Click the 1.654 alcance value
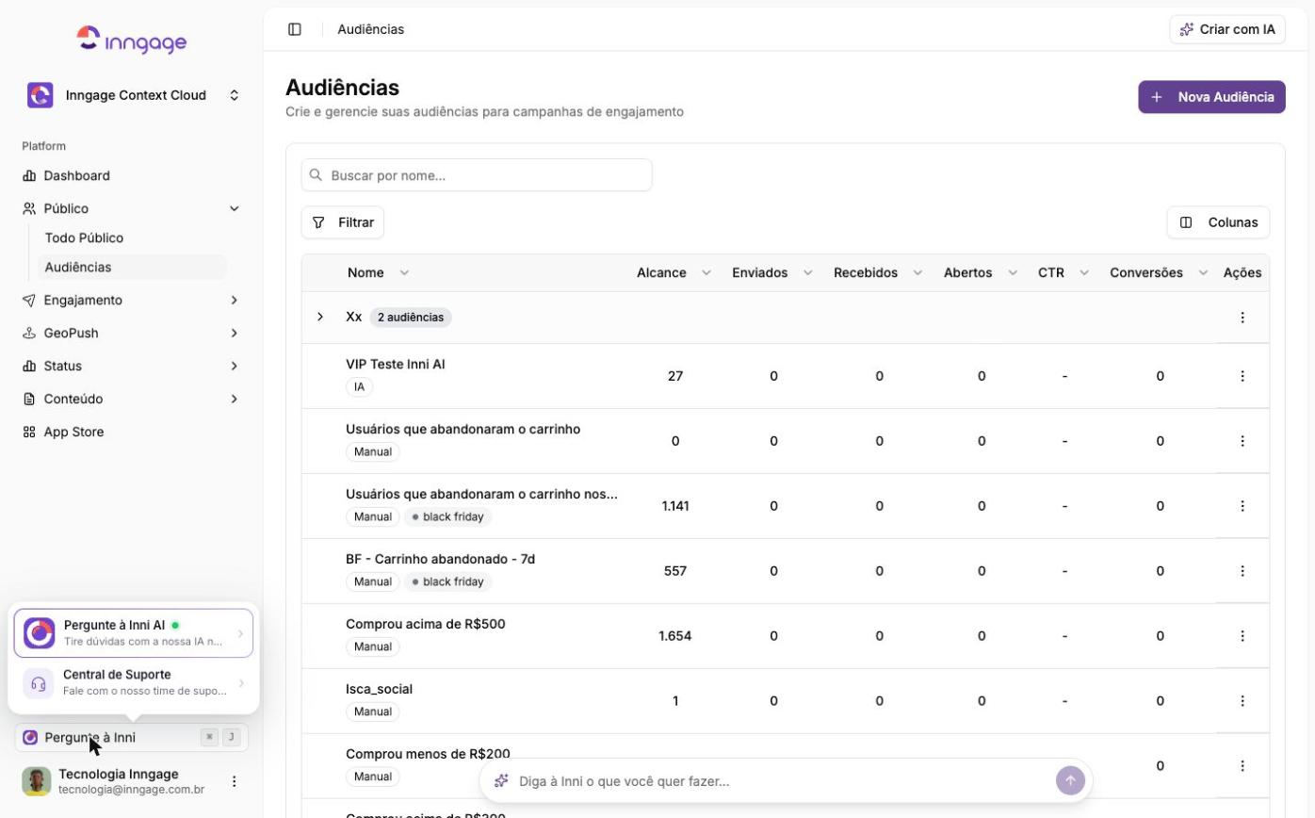This screenshot has width=1315, height=818. point(675,636)
